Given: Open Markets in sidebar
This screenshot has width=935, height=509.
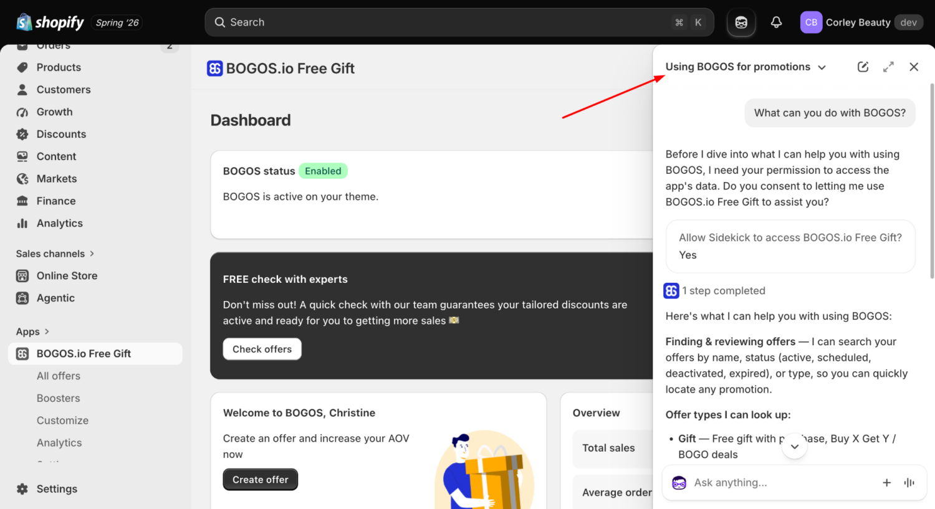Looking at the screenshot, I should coord(57,179).
